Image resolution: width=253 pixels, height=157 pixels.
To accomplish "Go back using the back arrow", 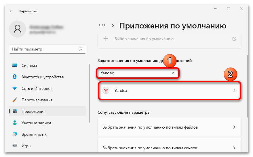I will [11, 11].
